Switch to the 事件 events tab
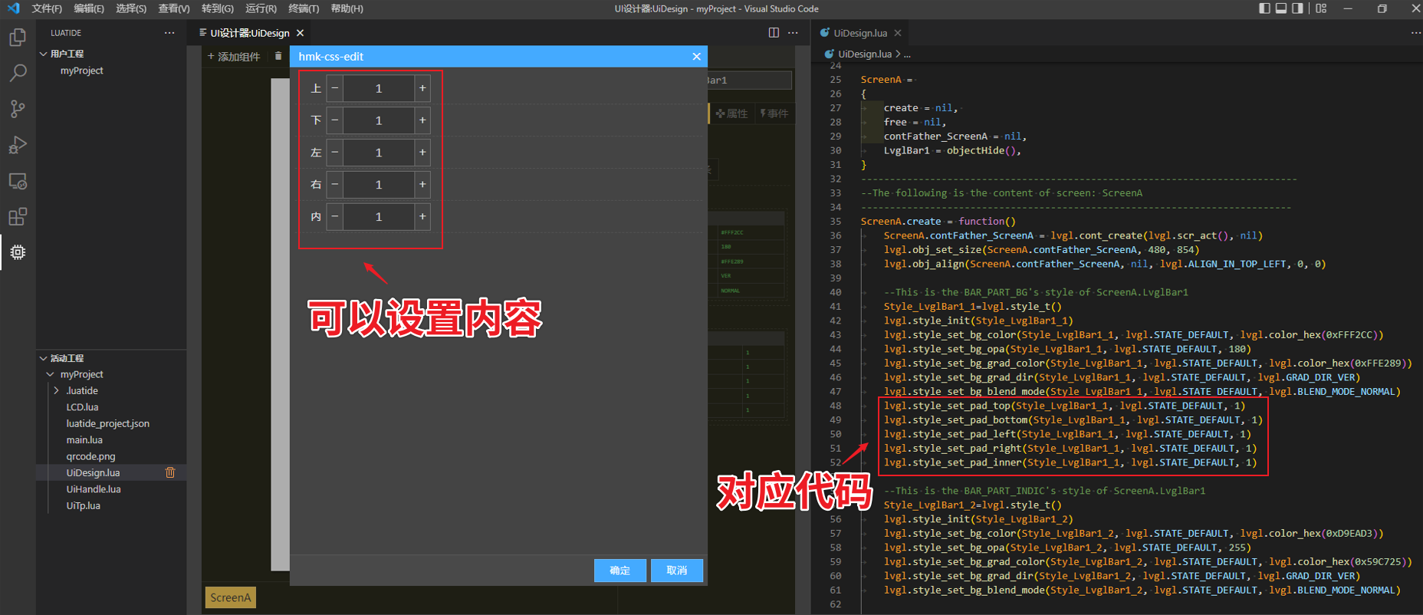The image size is (1423, 615). click(774, 113)
